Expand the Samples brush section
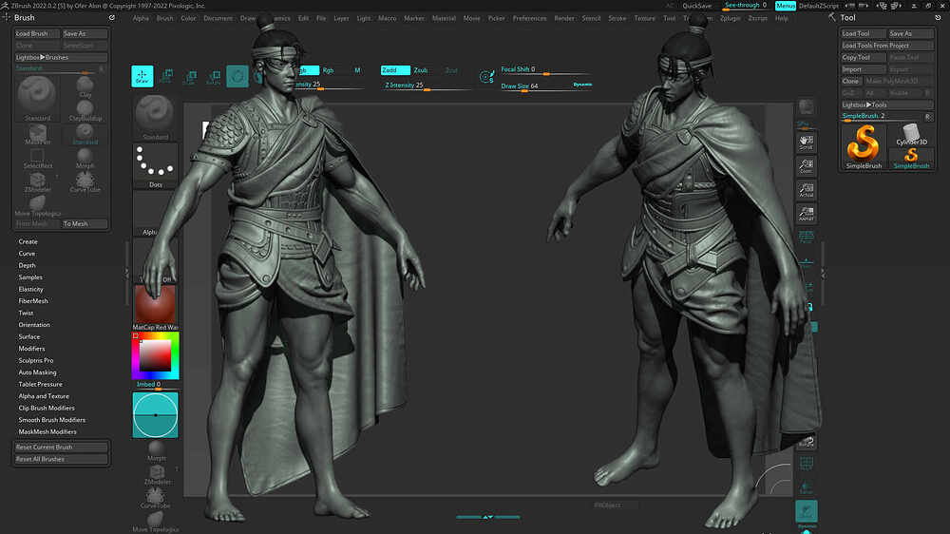Screen dimensions: 950x534 click(30, 277)
